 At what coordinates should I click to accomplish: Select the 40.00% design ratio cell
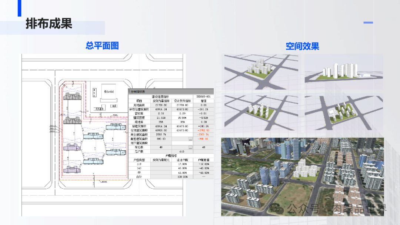click(182, 168)
